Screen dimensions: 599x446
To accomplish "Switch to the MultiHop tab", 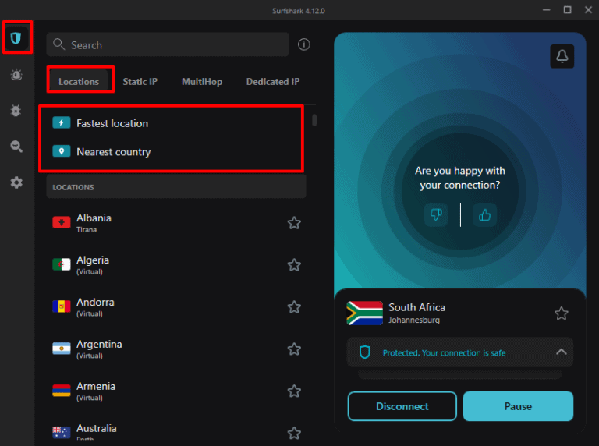I will click(x=201, y=82).
